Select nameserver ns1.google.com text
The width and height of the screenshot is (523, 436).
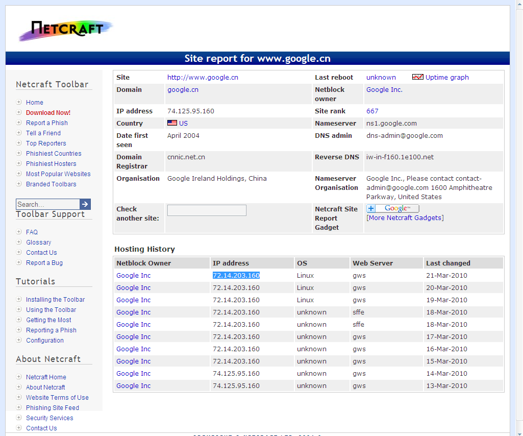tap(391, 124)
